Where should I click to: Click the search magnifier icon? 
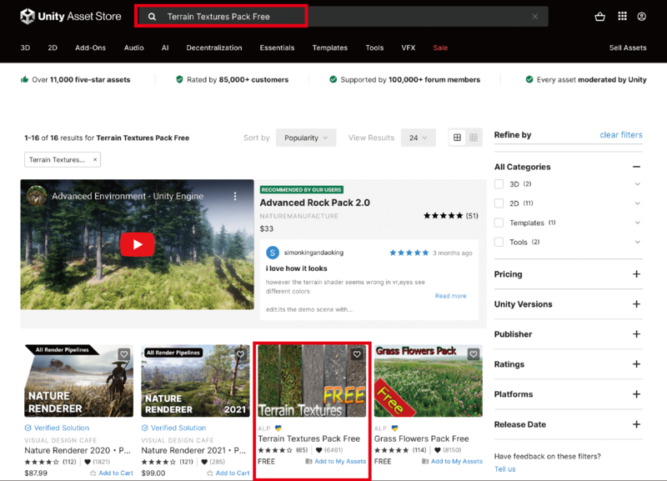point(152,17)
